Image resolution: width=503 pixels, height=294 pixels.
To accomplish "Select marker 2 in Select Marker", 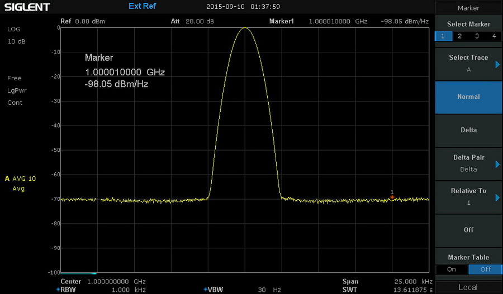I will click(x=460, y=36).
